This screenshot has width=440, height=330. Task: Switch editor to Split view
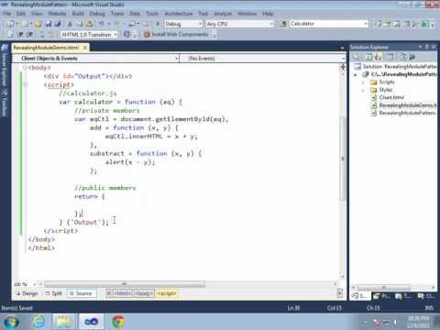pos(54,293)
